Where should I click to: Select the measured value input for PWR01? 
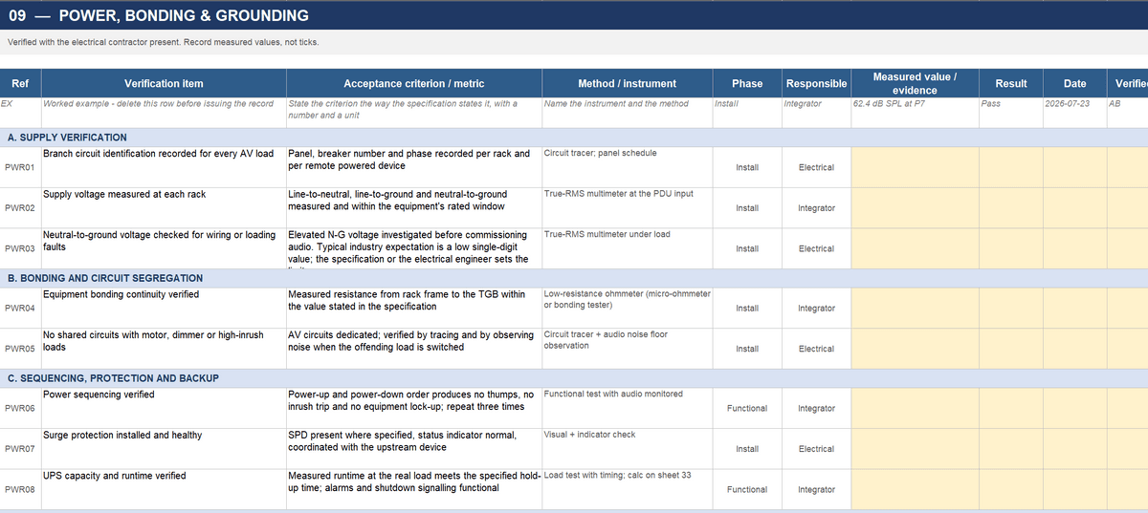pos(915,167)
